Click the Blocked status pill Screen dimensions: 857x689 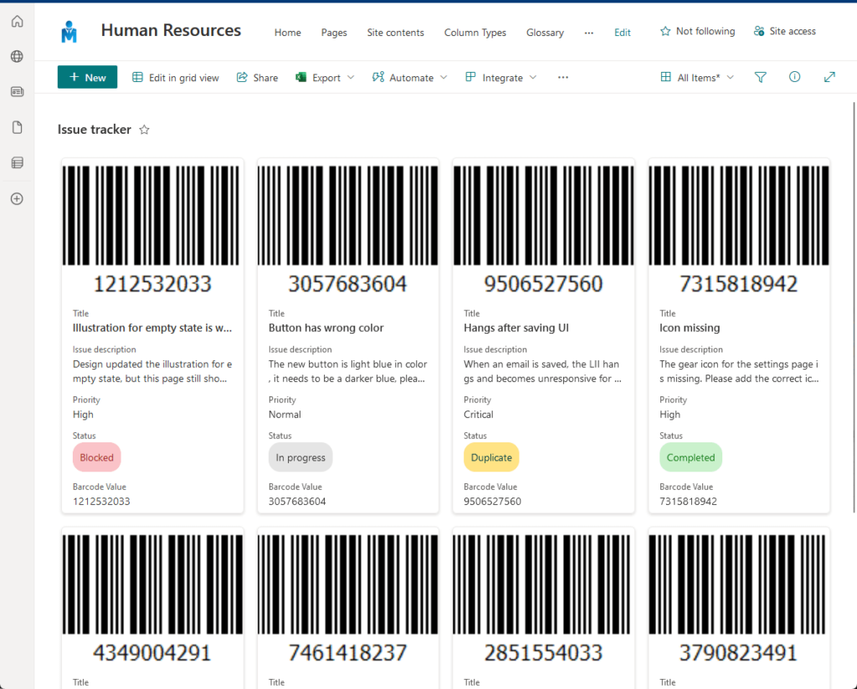coord(97,457)
